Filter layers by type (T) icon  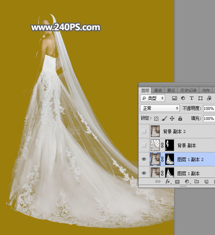[192, 98]
